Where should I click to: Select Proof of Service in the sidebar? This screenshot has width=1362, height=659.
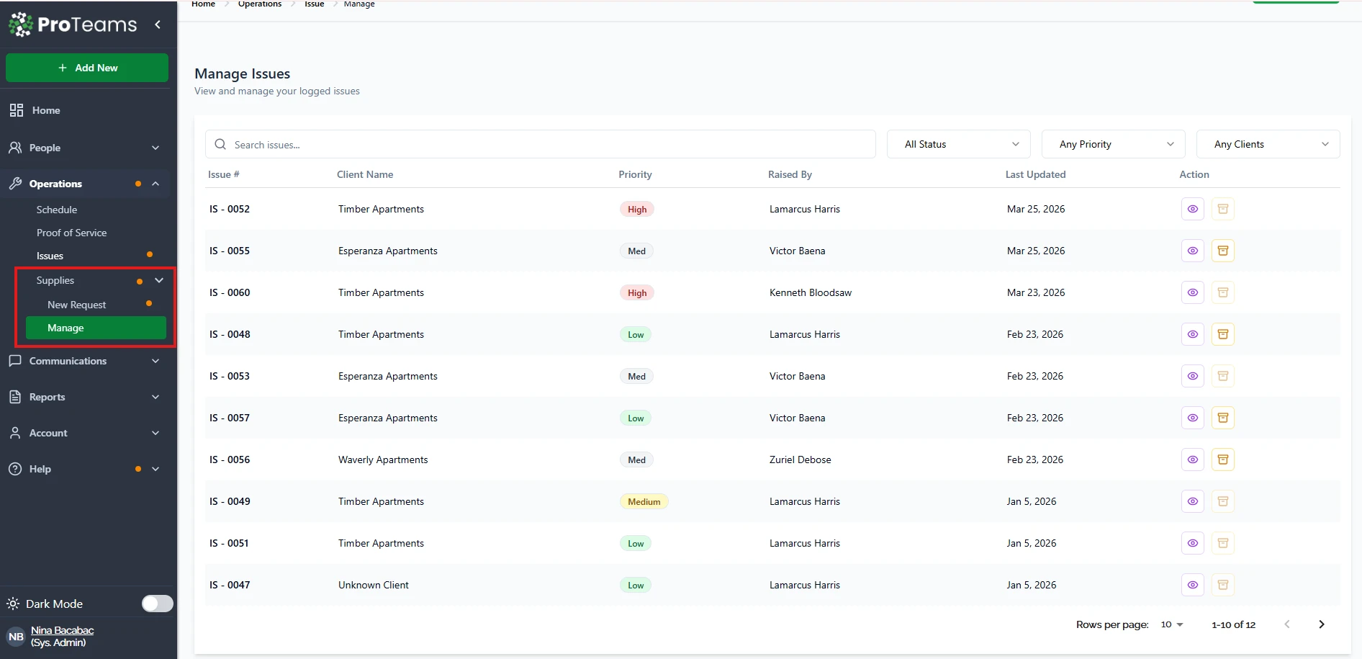pos(71,233)
